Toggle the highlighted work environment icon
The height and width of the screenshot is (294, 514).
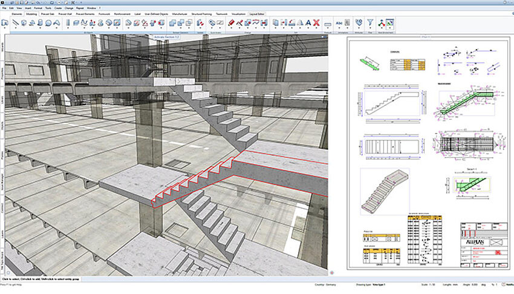click(390, 23)
